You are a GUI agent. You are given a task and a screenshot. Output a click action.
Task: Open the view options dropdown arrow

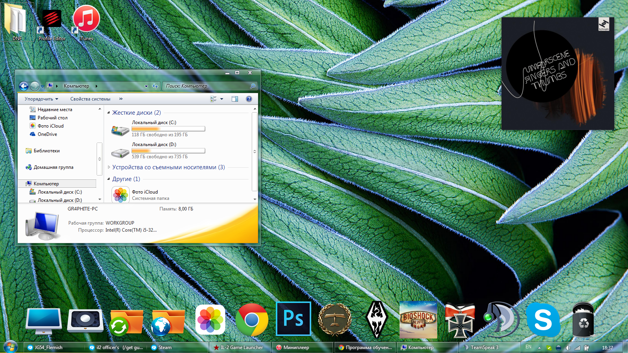(222, 99)
